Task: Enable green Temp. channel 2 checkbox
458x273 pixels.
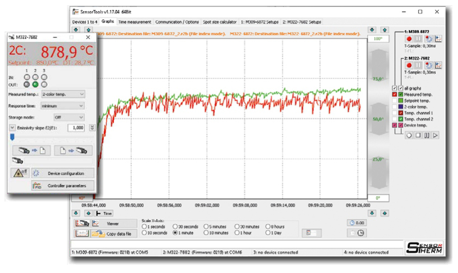Action: point(401,119)
